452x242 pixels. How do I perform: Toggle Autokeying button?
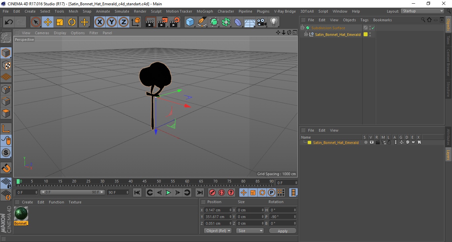[222, 192]
